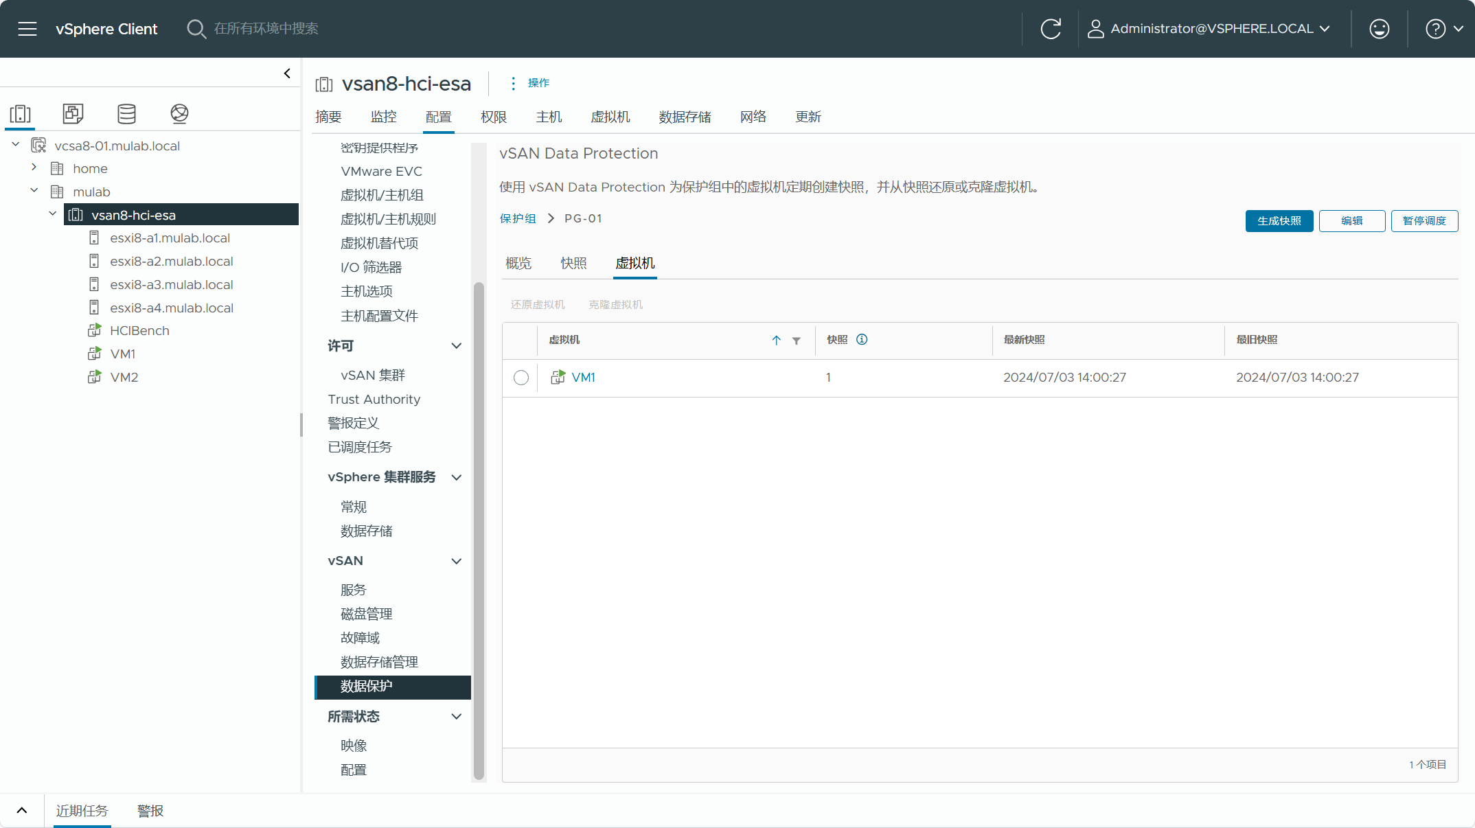Open the 网络 tab
The width and height of the screenshot is (1475, 828).
tap(753, 117)
